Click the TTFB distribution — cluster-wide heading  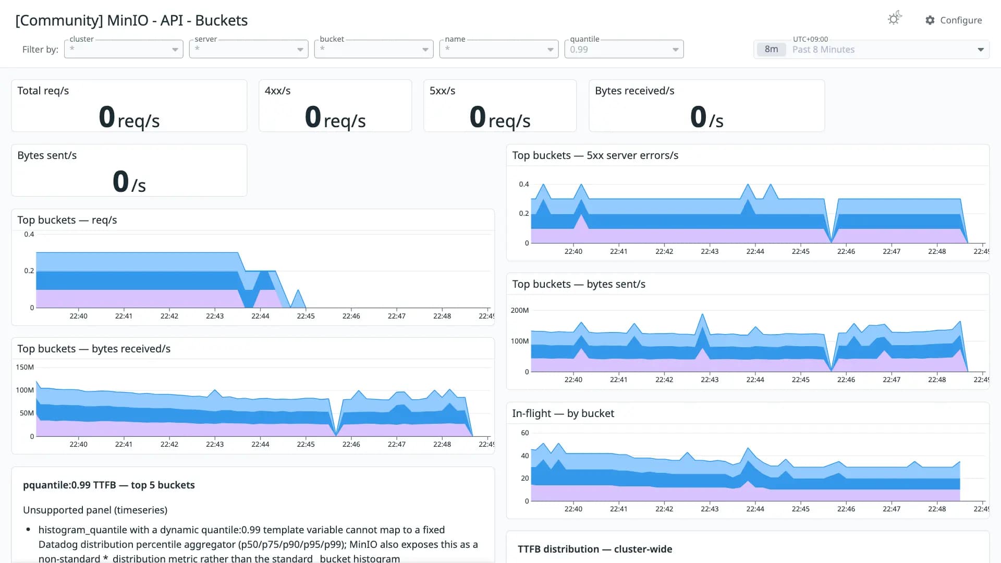tap(595, 549)
